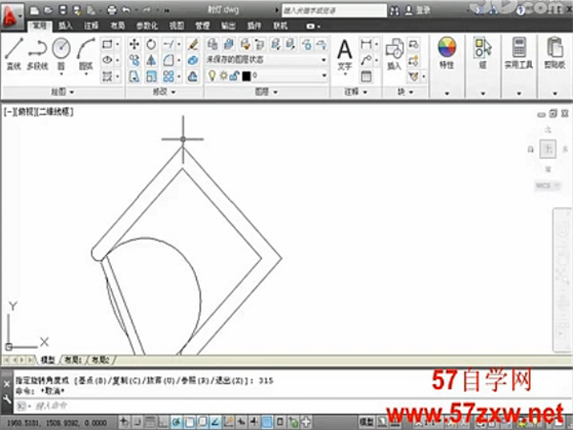The image size is (573, 430).
Task: Select the Trim tool in 修改 panel
Action: click(x=168, y=45)
